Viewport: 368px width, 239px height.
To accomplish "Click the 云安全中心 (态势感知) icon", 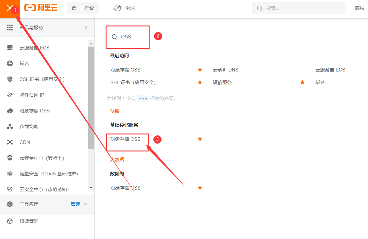I will pos(10,189).
